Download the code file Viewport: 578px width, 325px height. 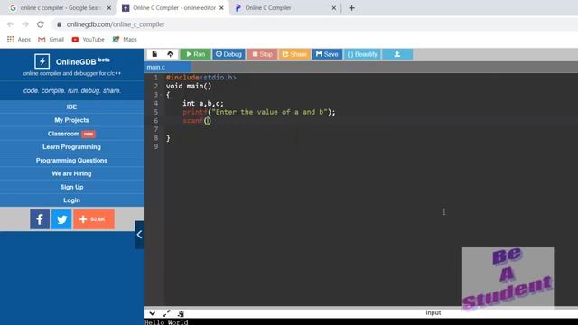397,54
